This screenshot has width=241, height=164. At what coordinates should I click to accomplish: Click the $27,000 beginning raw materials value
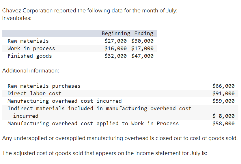pyautogui.click(x=115, y=41)
